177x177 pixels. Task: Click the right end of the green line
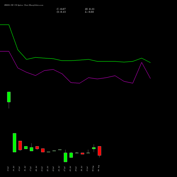(150, 63)
